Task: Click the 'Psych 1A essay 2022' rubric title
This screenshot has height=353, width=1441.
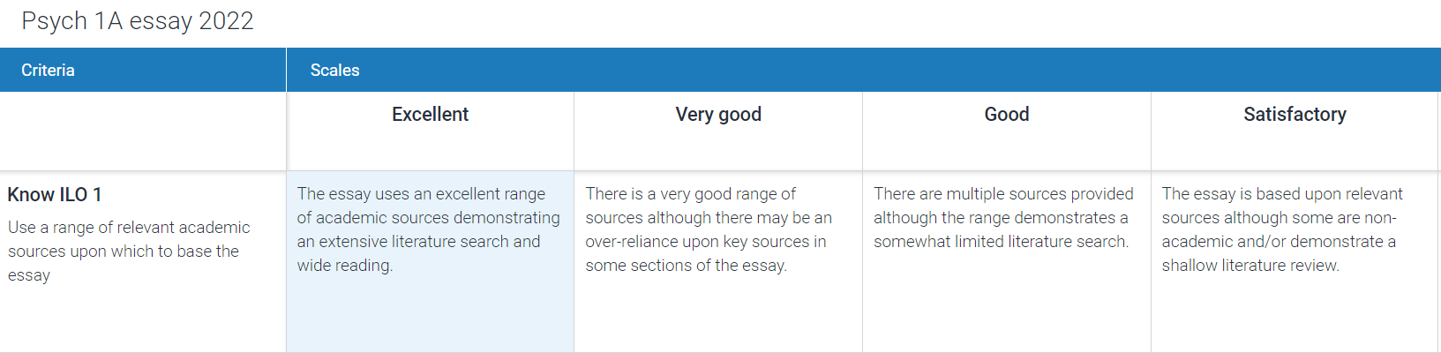Action: pos(138,21)
